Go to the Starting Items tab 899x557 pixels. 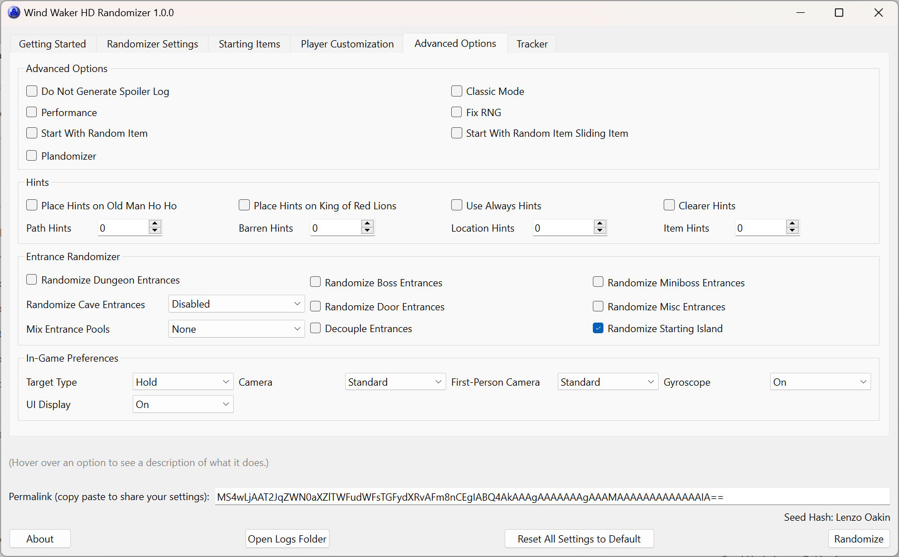(x=249, y=44)
